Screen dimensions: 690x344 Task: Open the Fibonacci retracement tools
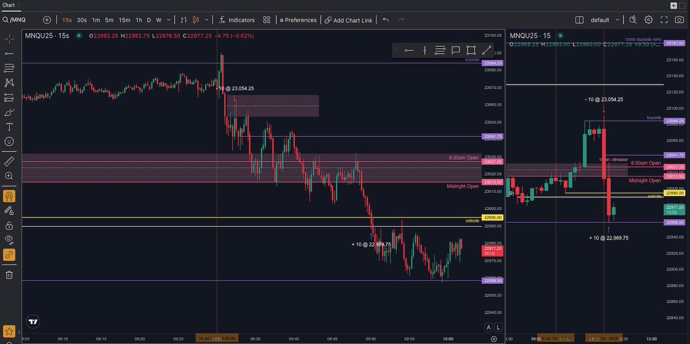9,68
